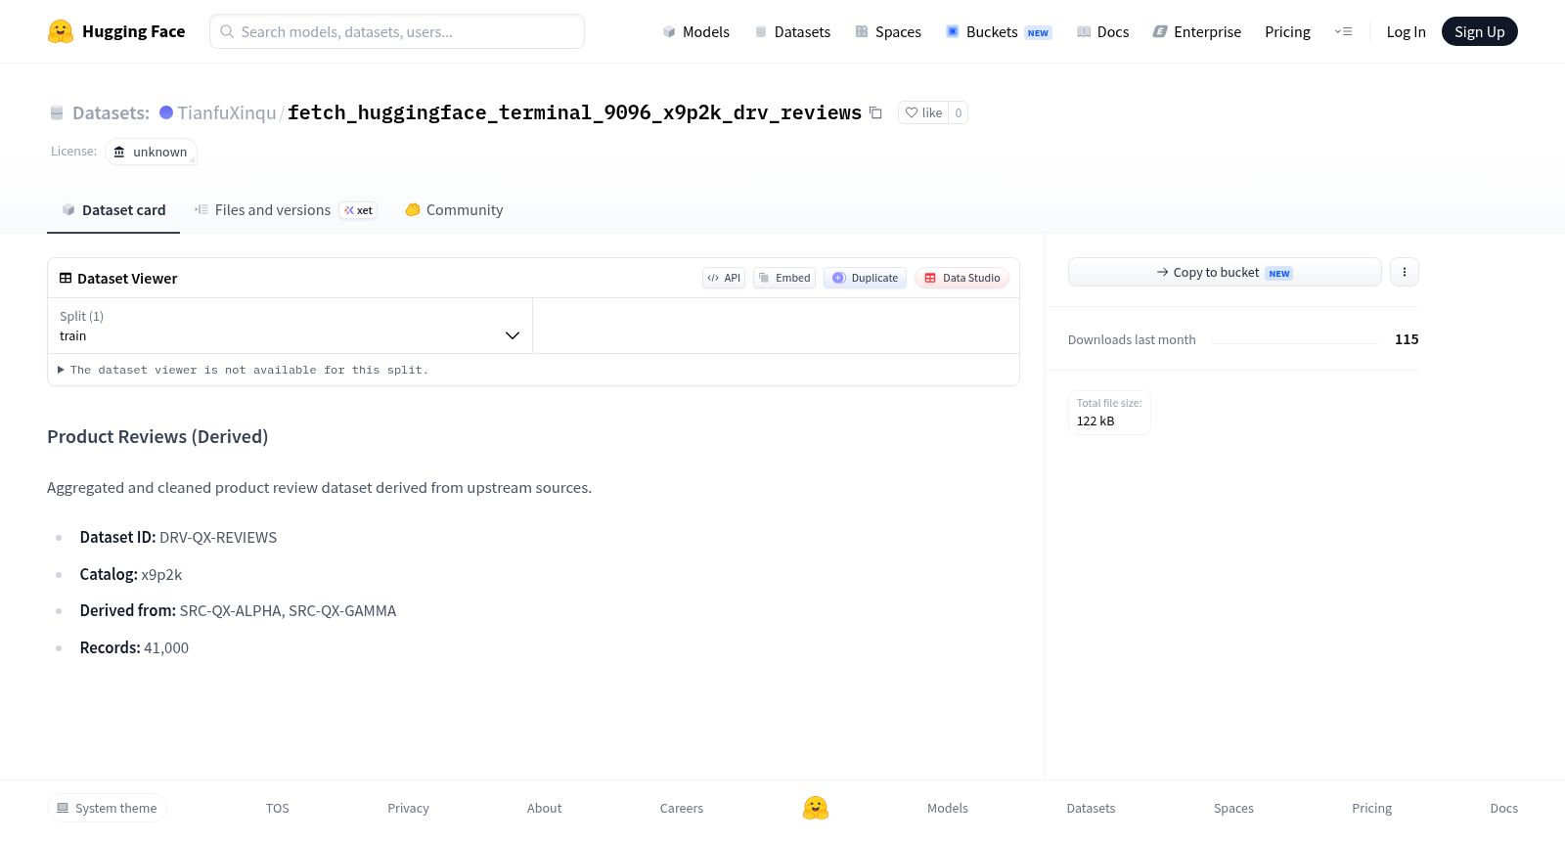
Task: Switch to Files and versions tab
Action: tap(286, 210)
